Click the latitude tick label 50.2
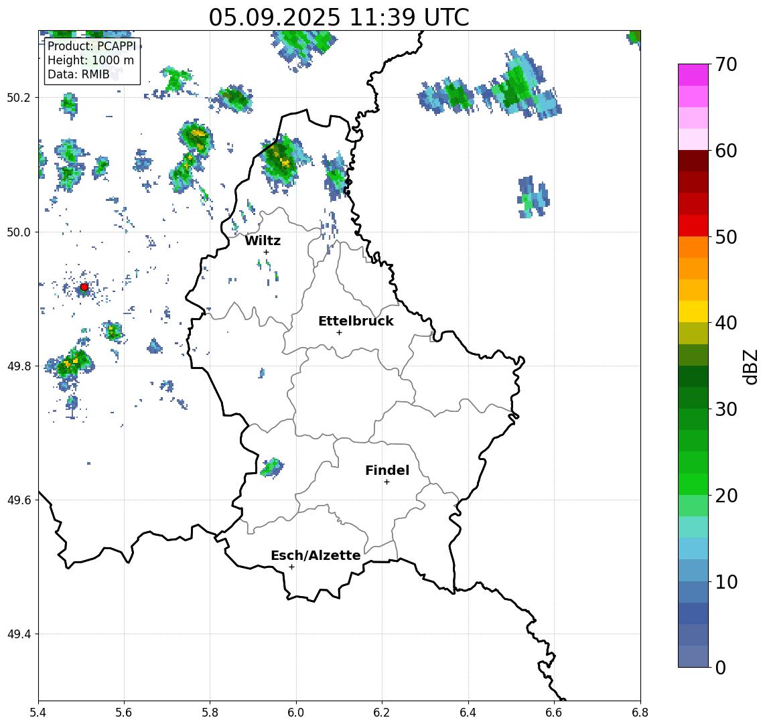The height and width of the screenshot is (726, 767). click(19, 97)
